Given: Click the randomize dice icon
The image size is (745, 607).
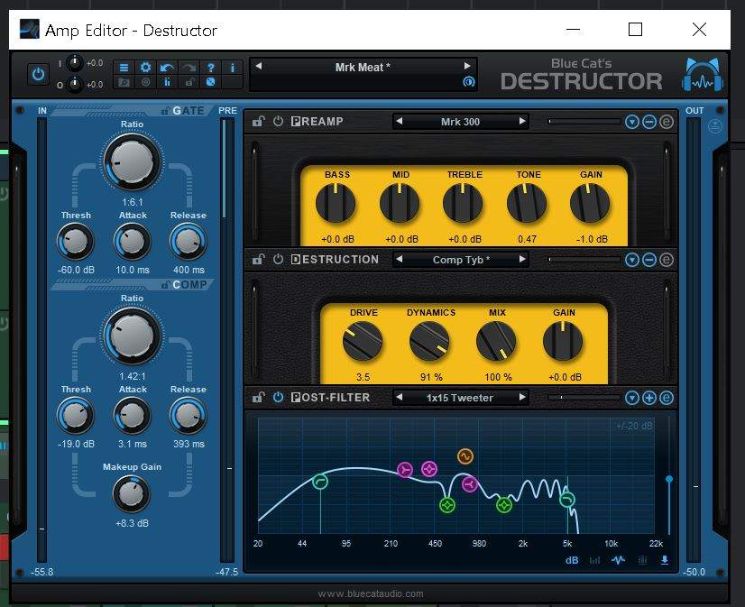Looking at the screenshot, I should (x=210, y=82).
